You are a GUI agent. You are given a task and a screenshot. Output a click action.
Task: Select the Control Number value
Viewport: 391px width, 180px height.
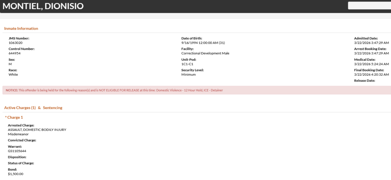pos(14,53)
